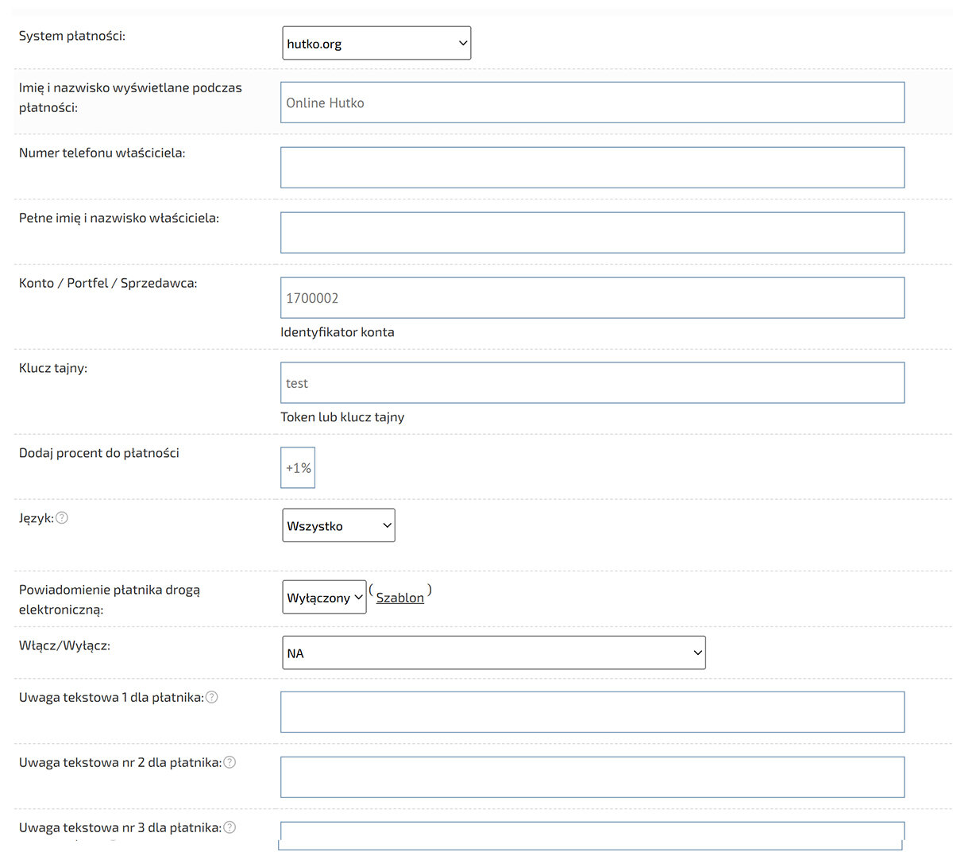
Task: Click the display name field with Online Hutko
Action: pos(592,103)
